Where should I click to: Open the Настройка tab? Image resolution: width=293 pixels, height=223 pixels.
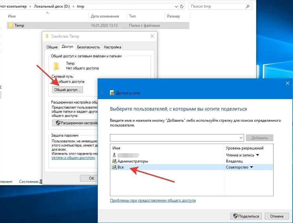(112, 47)
